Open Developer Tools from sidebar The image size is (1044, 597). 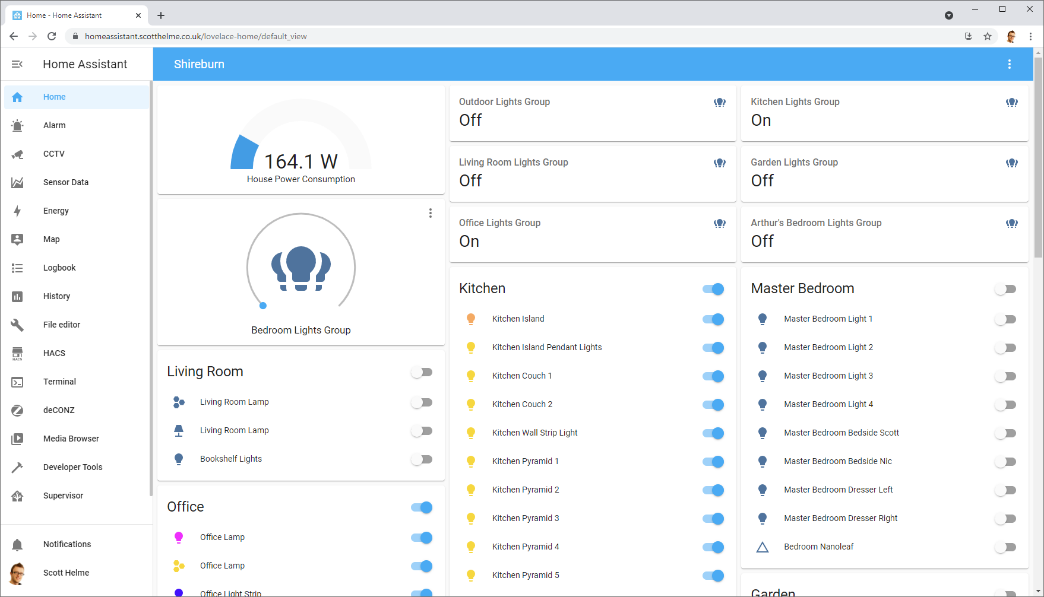72,467
